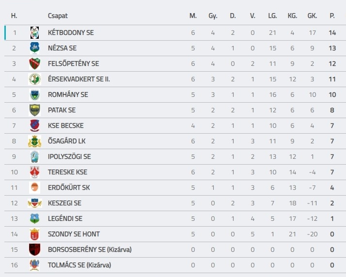Screen dimensions: 346x277
Task: Click the Ősagárd LK coat of arms
Action: (34, 141)
